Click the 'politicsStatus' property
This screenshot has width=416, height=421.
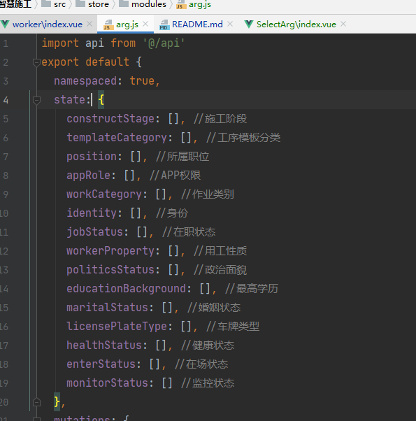pos(110,269)
